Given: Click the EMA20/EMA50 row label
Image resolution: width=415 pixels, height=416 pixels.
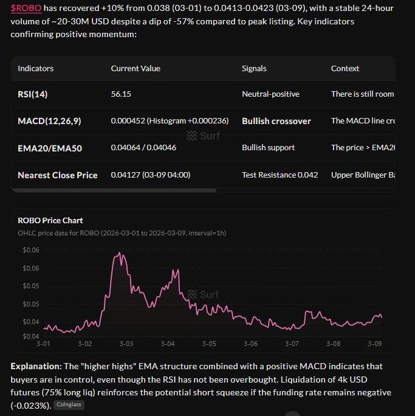Looking at the screenshot, I should click(x=46, y=148).
